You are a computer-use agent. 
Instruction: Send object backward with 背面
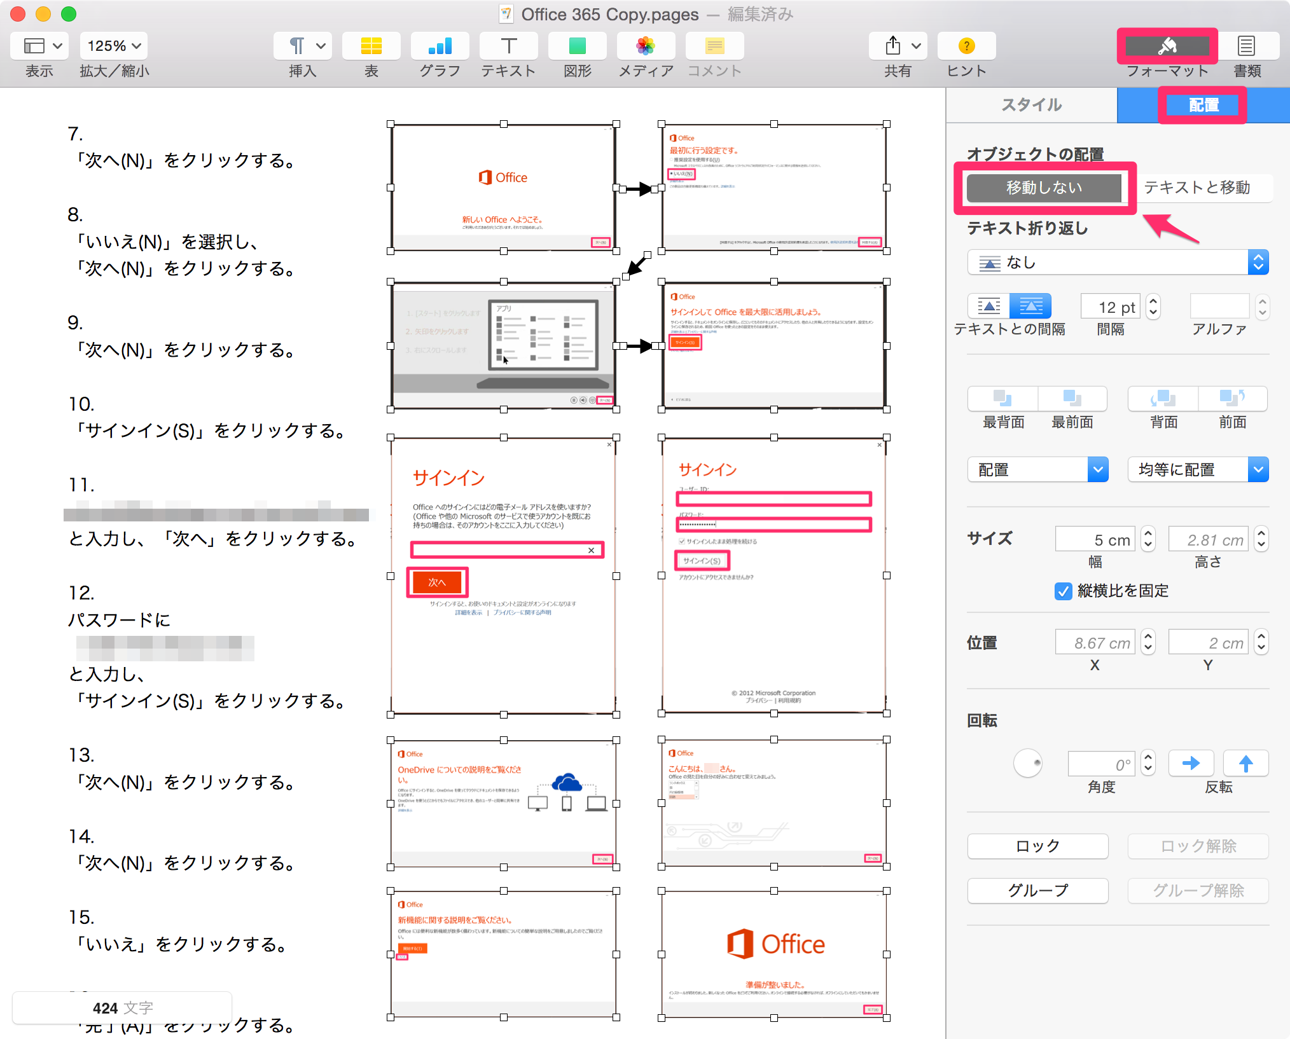coord(1163,399)
